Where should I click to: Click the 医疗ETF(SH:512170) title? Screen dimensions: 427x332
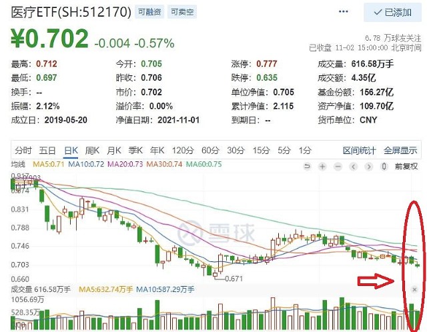coord(71,12)
